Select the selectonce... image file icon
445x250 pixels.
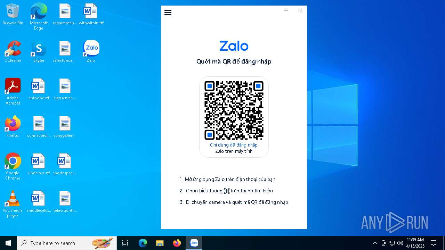pyautogui.click(x=65, y=52)
